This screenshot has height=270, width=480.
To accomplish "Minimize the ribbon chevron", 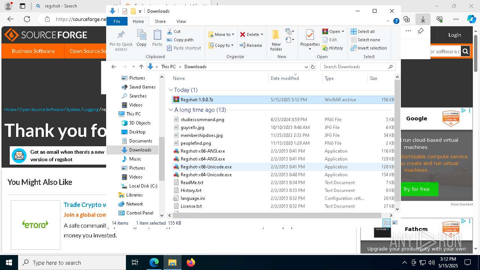I will pos(388,21).
